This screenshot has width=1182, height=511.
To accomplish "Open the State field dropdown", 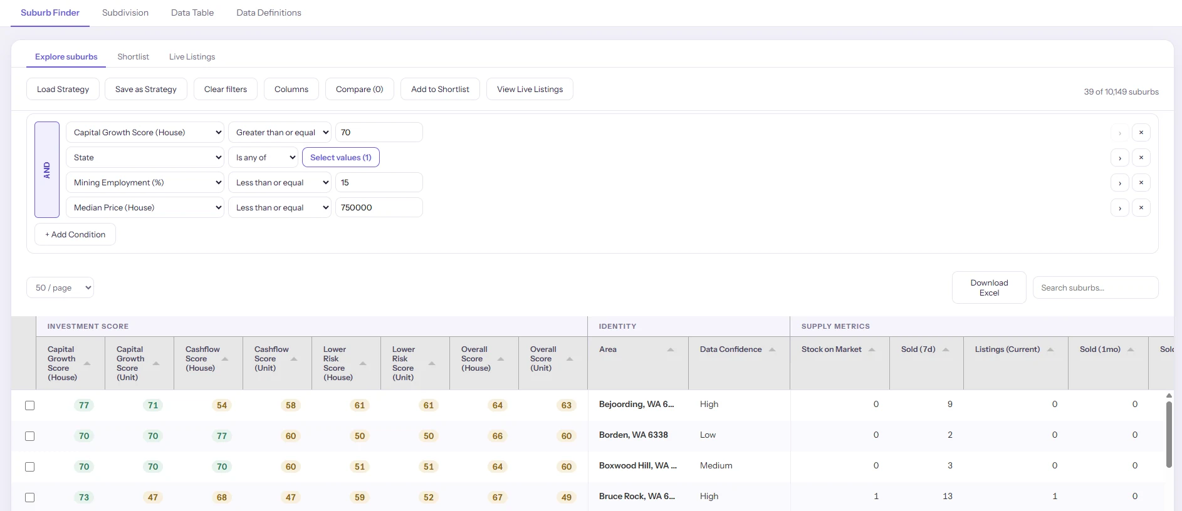I will tap(145, 158).
